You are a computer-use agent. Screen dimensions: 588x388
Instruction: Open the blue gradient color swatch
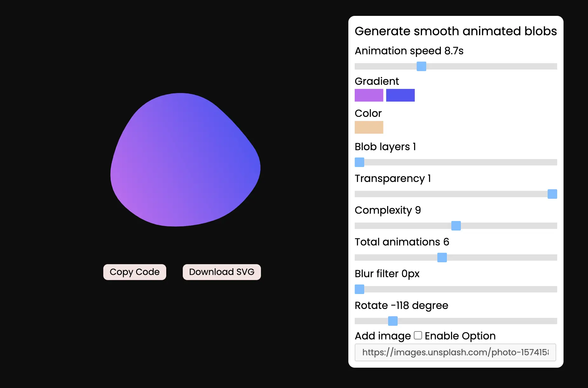click(400, 95)
